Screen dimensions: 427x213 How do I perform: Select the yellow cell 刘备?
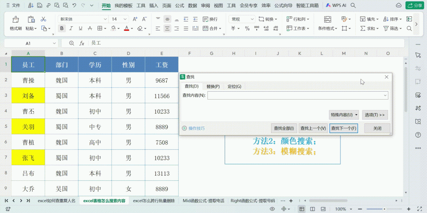pos(28,96)
